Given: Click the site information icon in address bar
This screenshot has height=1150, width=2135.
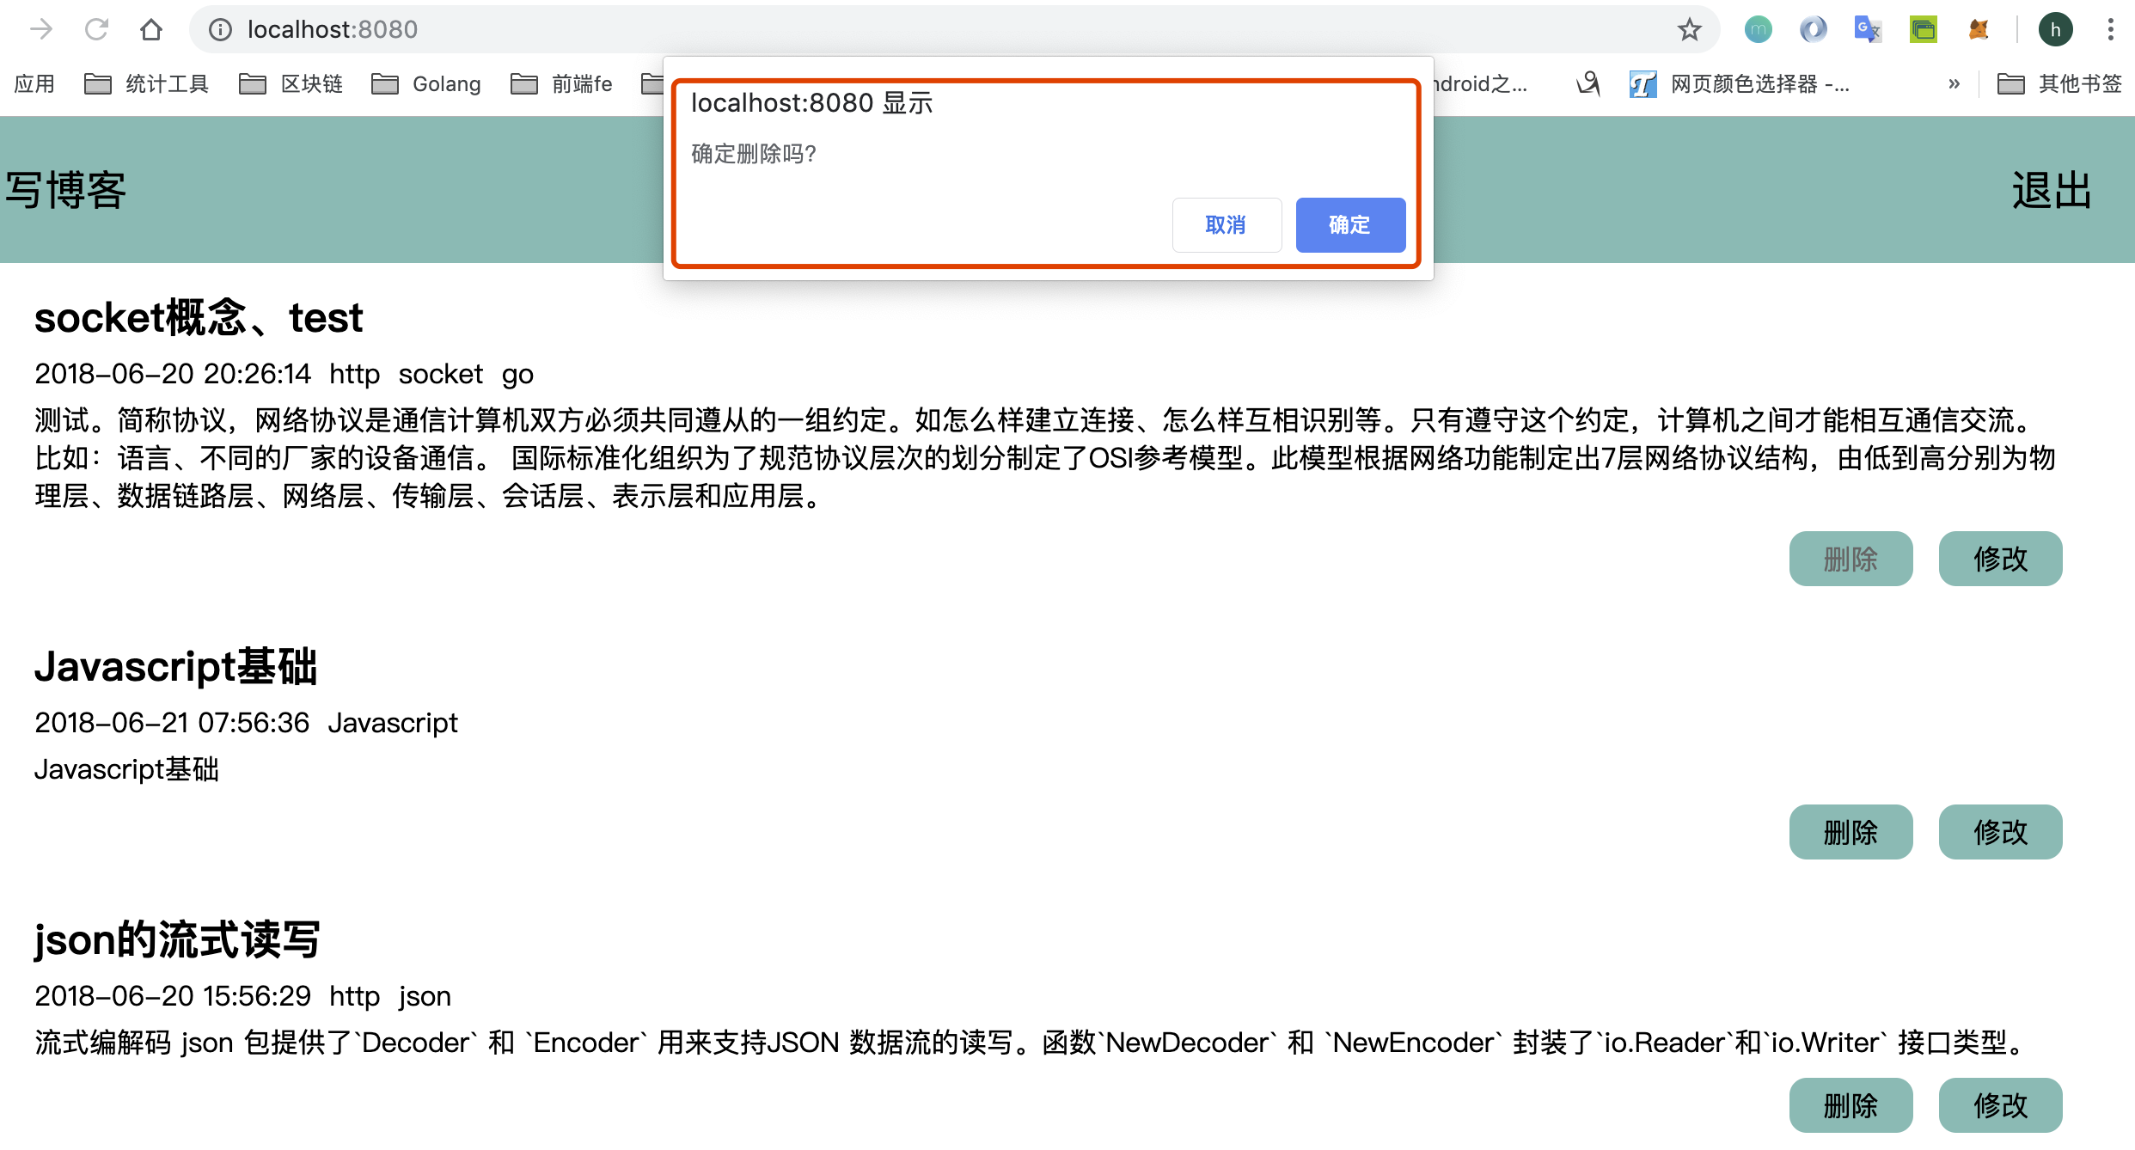Looking at the screenshot, I should pyautogui.click(x=221, y=29).
